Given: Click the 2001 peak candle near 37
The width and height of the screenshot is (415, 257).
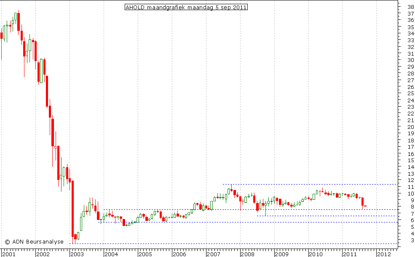Looking at the screenshot, I should point(18,22).
